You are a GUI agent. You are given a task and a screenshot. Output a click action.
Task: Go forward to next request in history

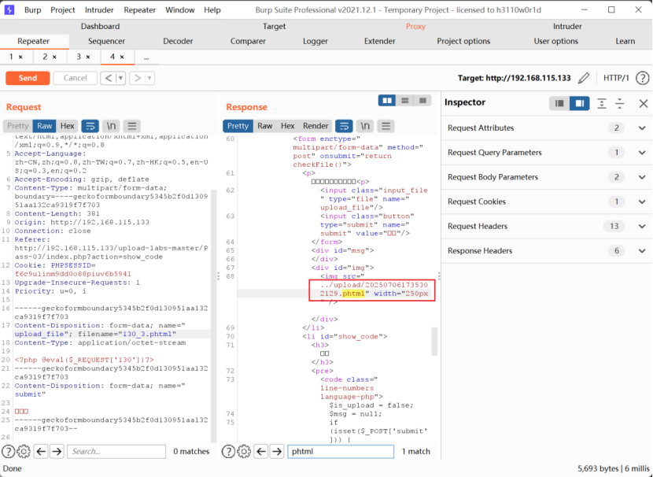point(137,78)
